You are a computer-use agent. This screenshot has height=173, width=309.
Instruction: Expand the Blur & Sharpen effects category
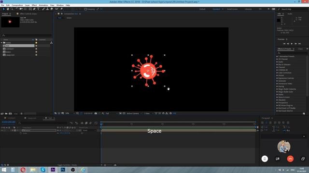click(x=277, y=64)
